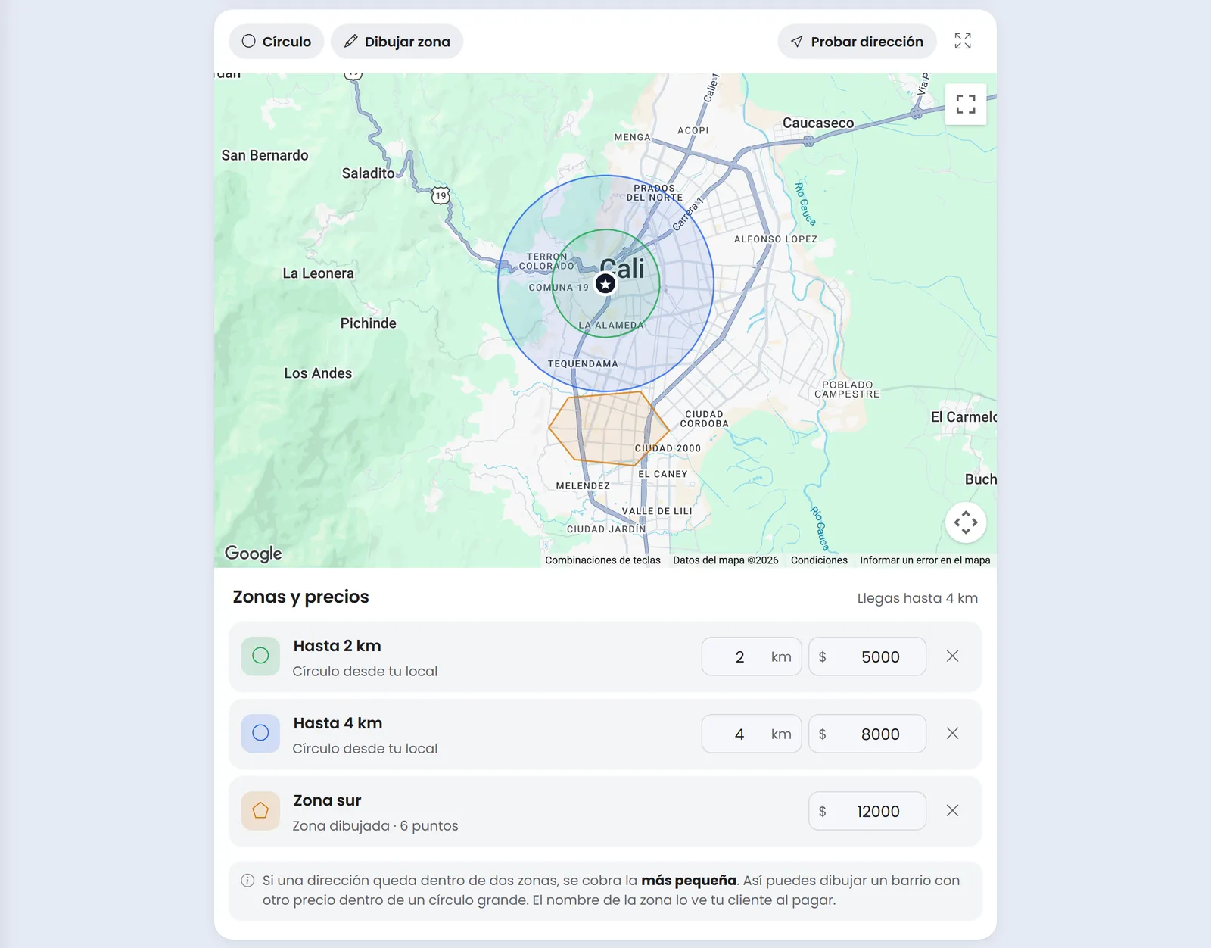Click the San Bernardo map label
This screenshot has width=1211, height=948.
point(265,155)
